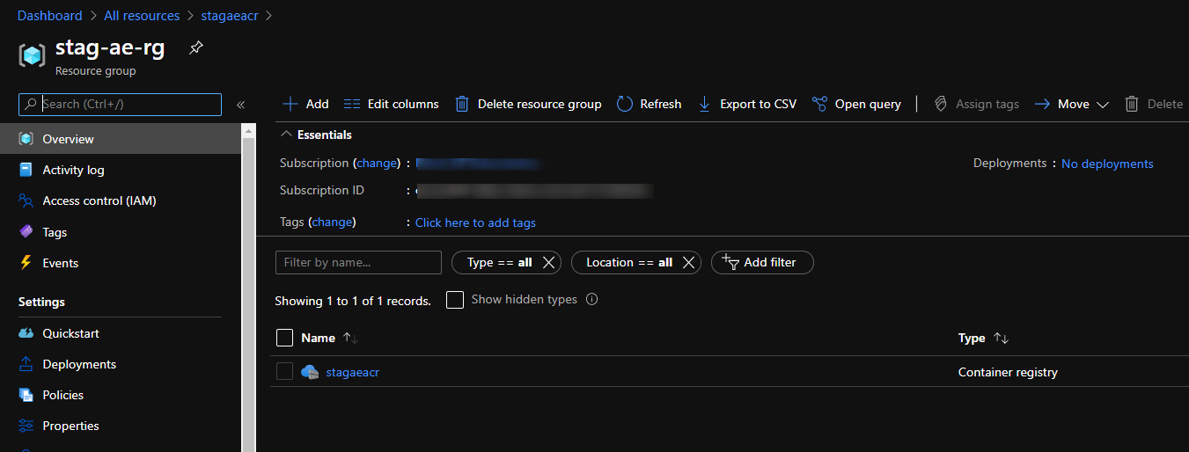Enable Show hidden types checkbox

(x=455, y=300)
